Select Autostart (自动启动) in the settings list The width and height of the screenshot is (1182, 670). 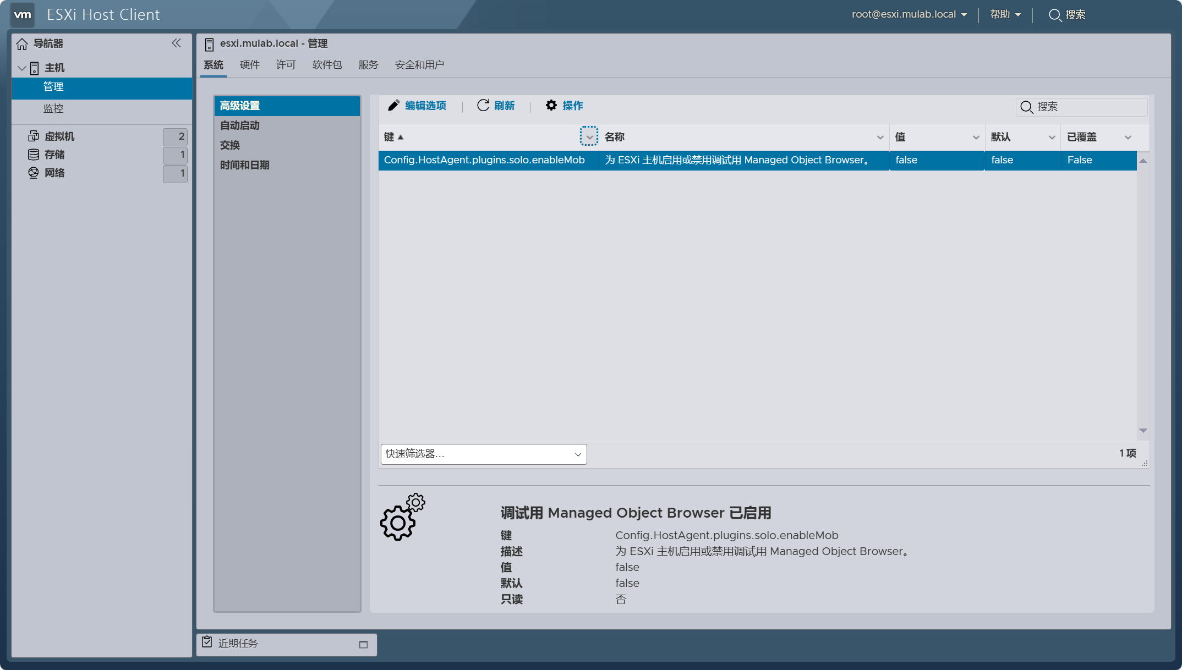point(240,125)
